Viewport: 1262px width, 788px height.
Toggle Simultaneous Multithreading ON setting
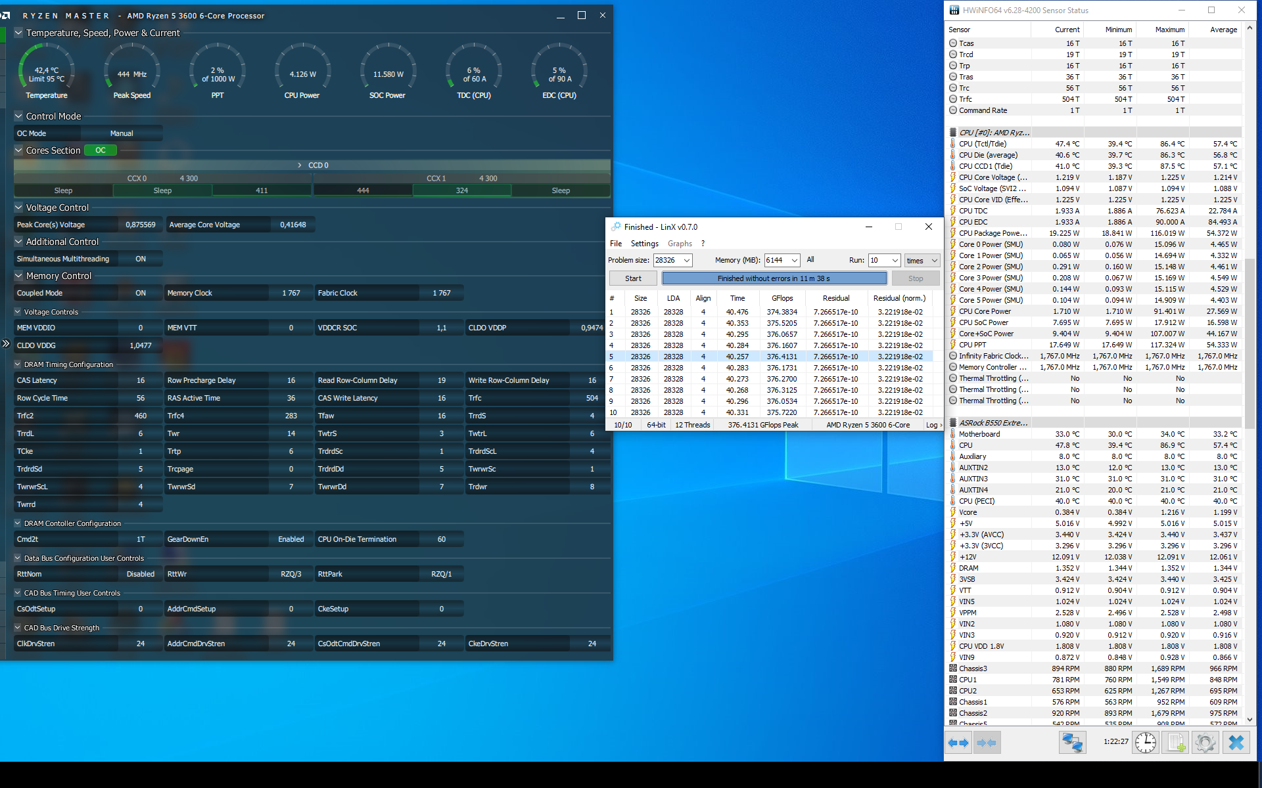[141, 259]
